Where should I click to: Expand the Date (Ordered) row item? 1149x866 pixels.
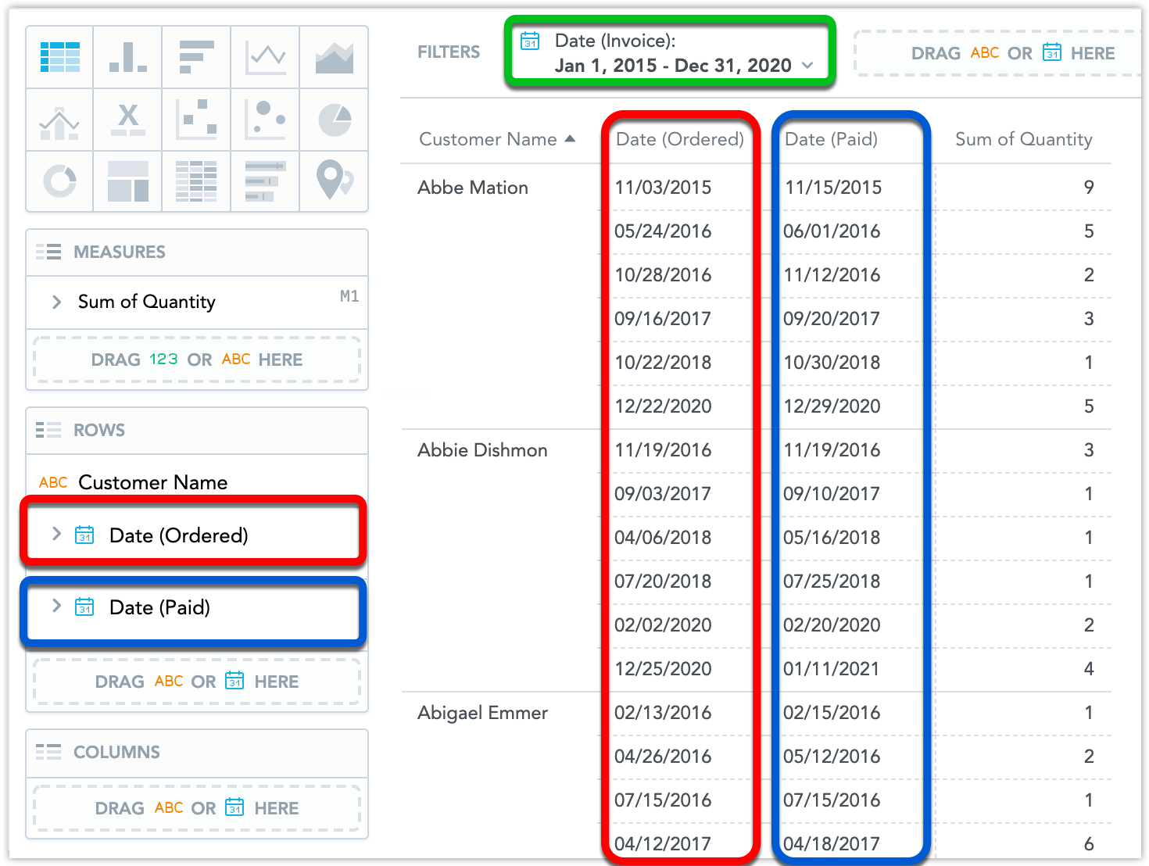tap(56, 534)
